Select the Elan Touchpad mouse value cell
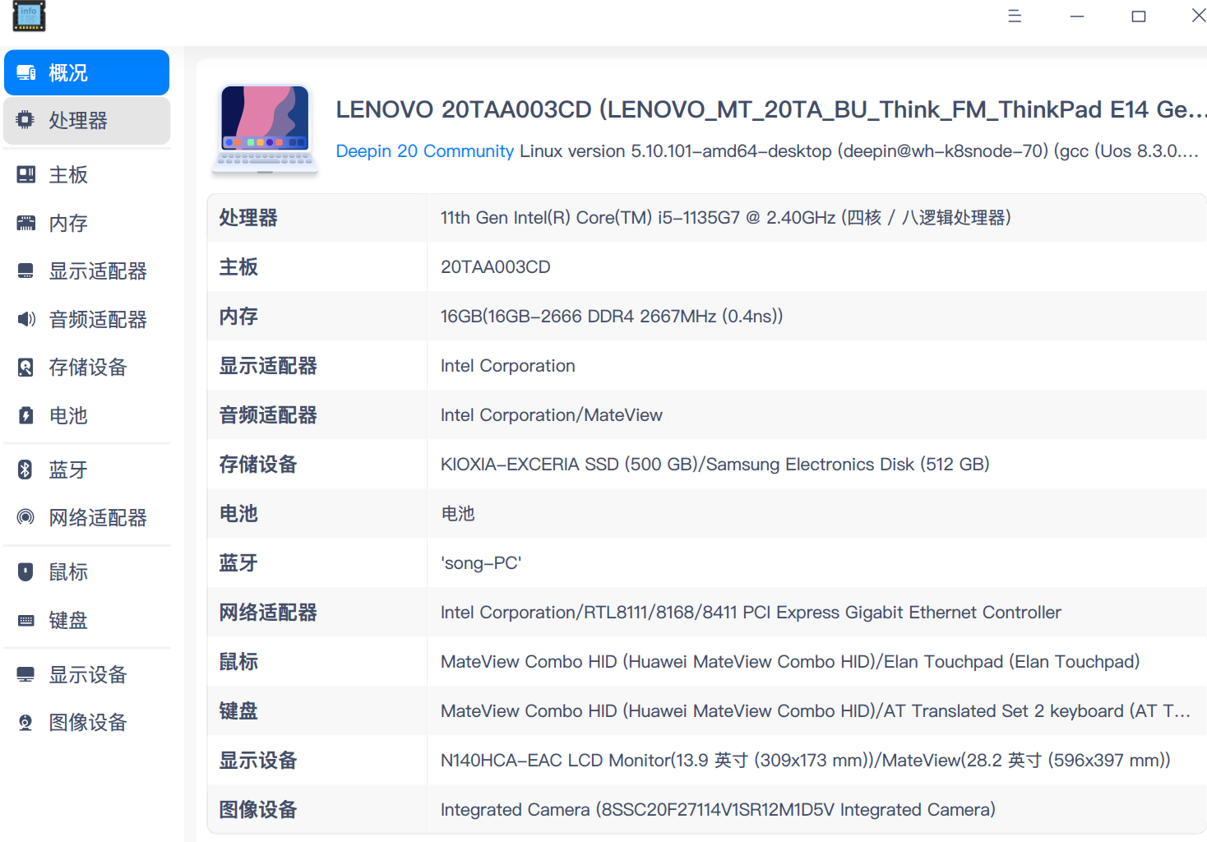The height and width of the screenshot is (842, 1207). pos(790,662)
